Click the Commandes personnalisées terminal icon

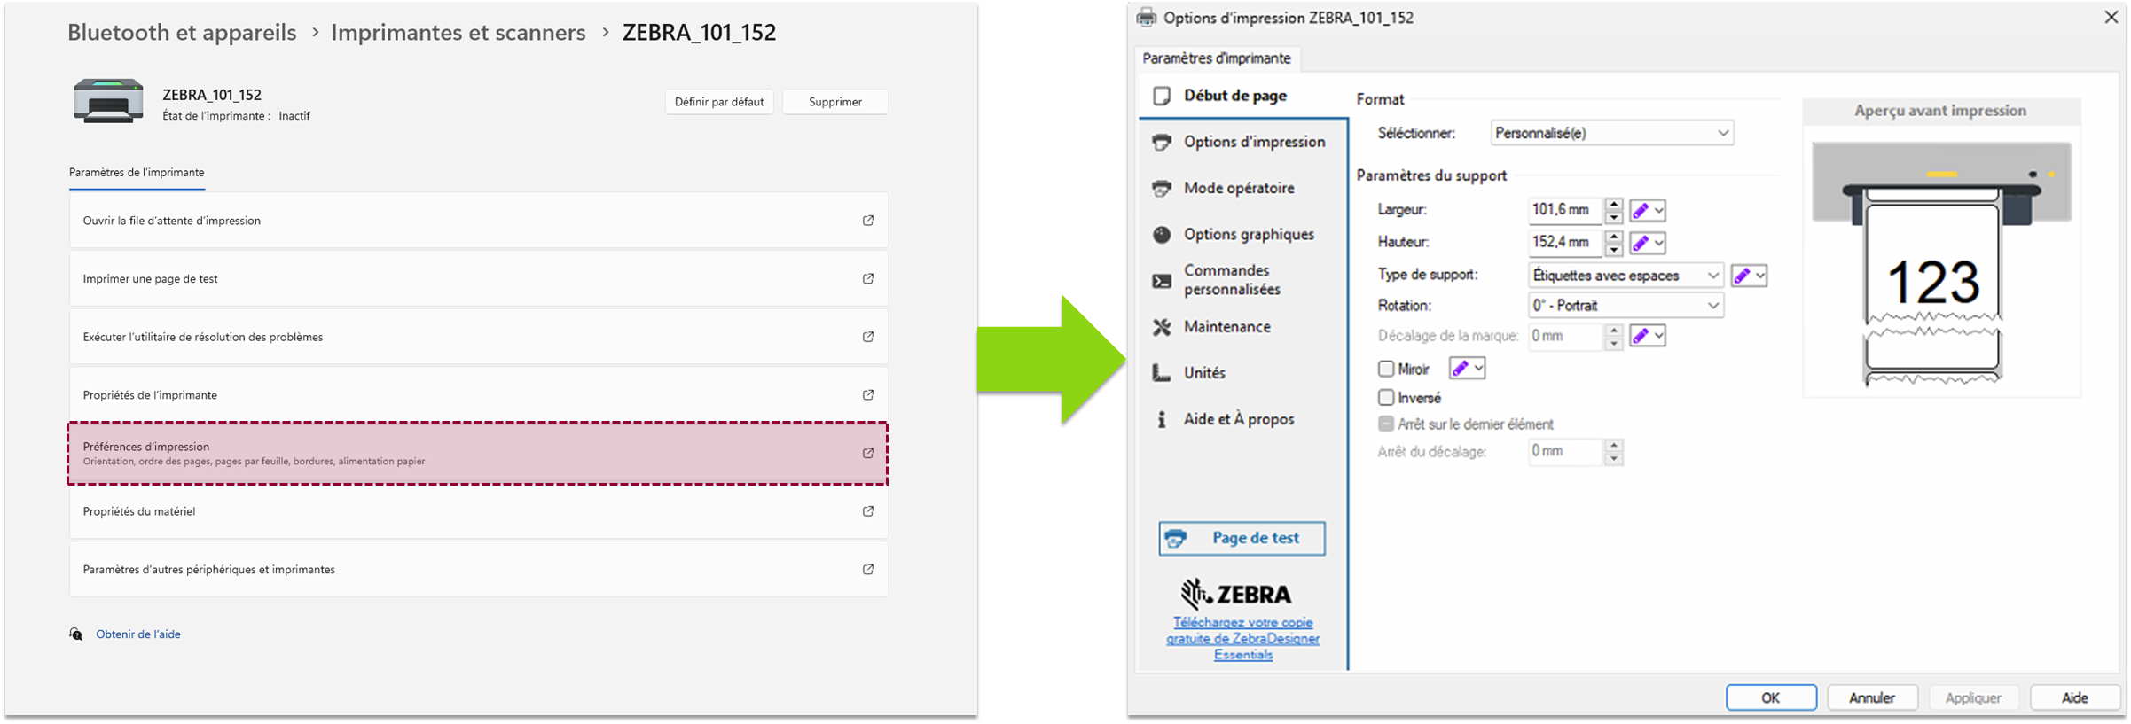pos(1162,281)
